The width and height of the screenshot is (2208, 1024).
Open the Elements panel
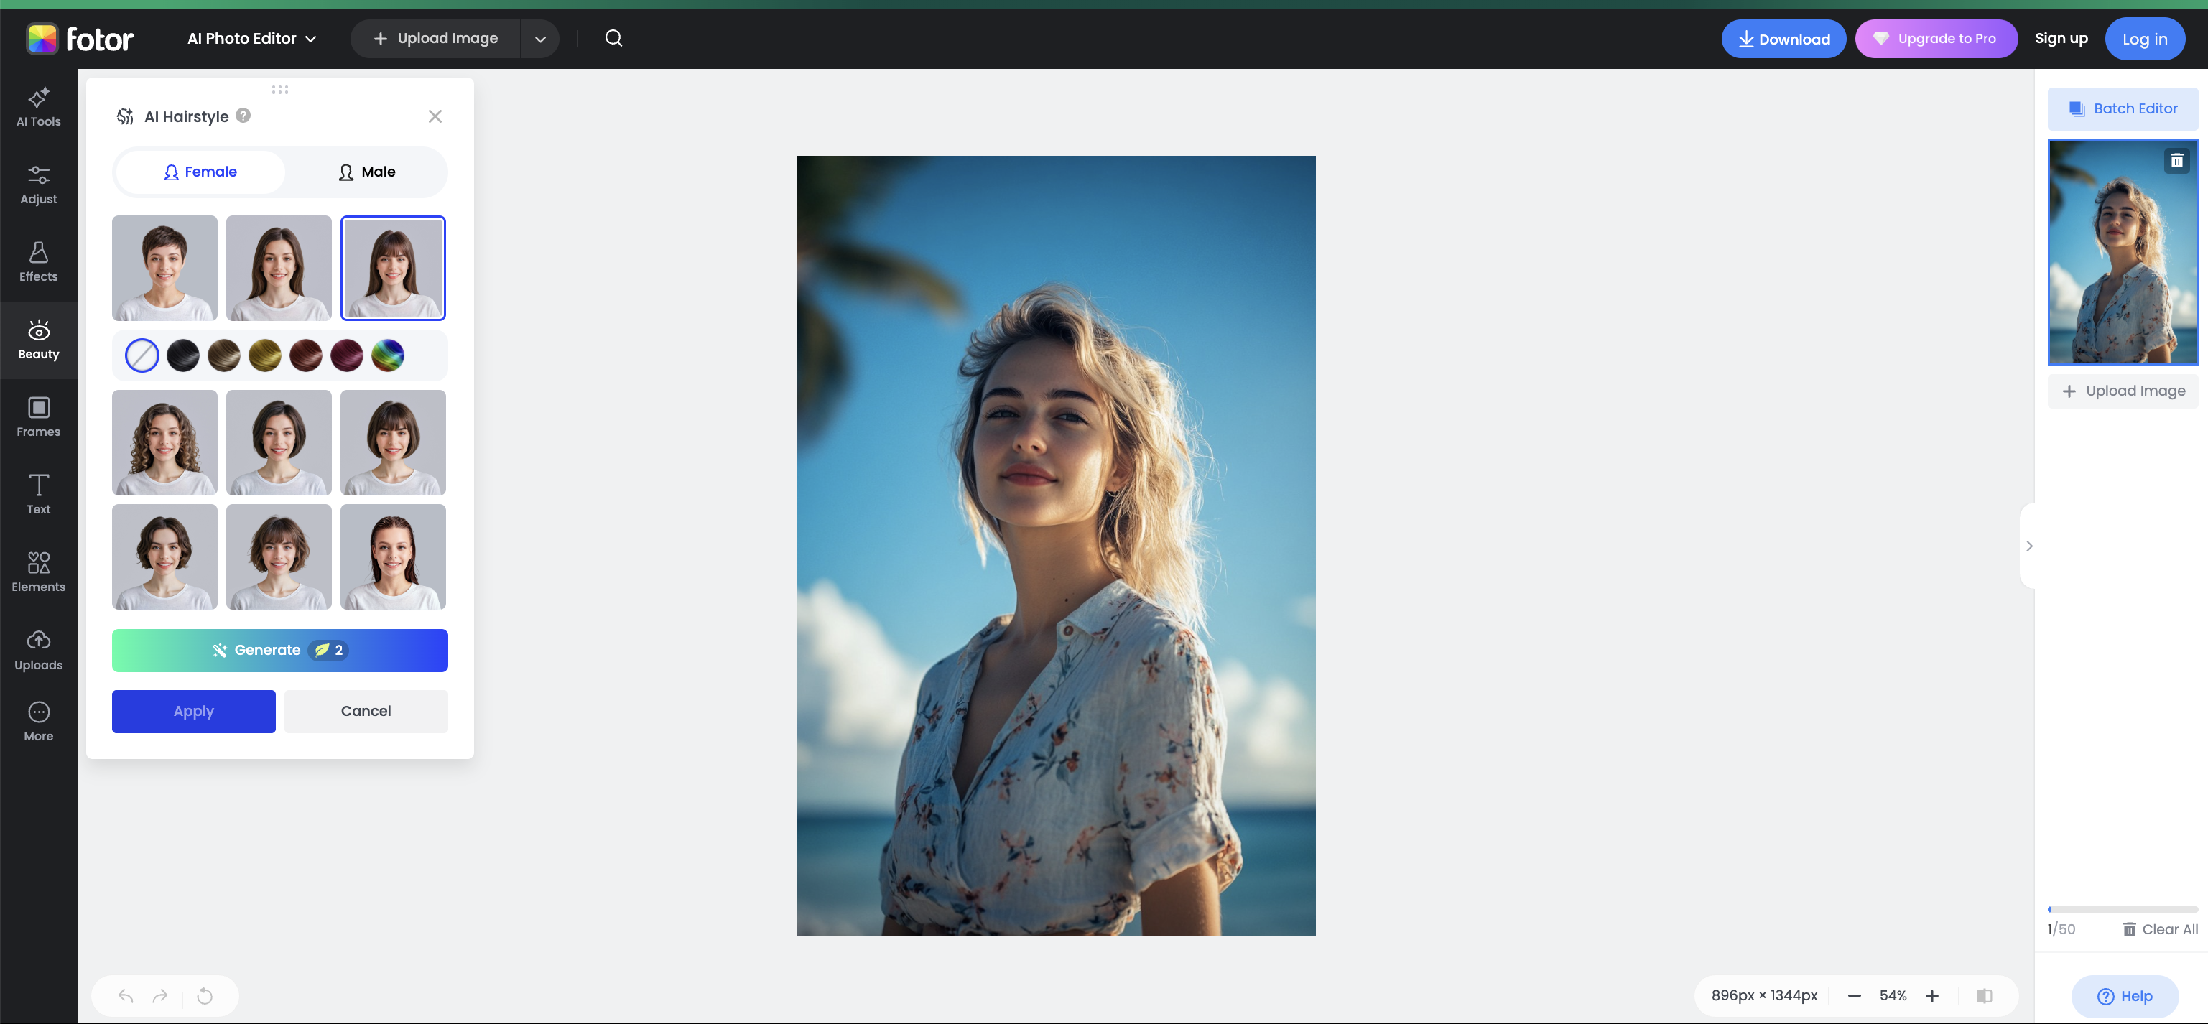[x=38, y=571]
